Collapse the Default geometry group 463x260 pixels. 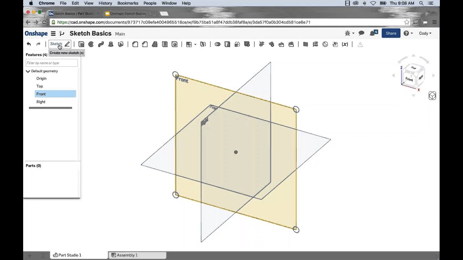28,71
